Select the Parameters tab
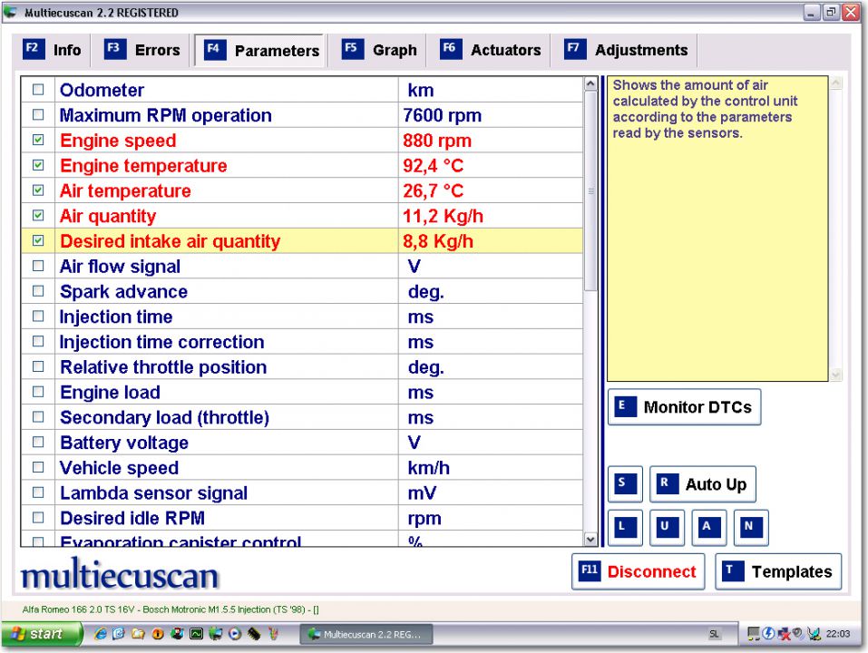This screenshot has height=653, width=868. 260,51
